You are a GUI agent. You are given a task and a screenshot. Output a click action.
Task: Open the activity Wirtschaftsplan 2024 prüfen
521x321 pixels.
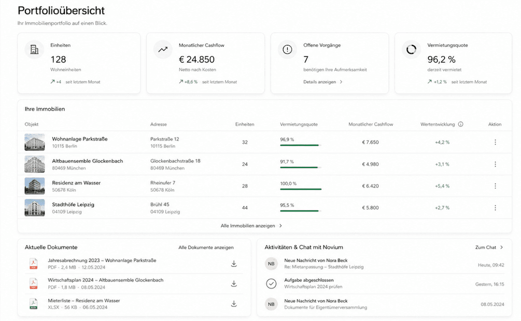coord(313,287)
